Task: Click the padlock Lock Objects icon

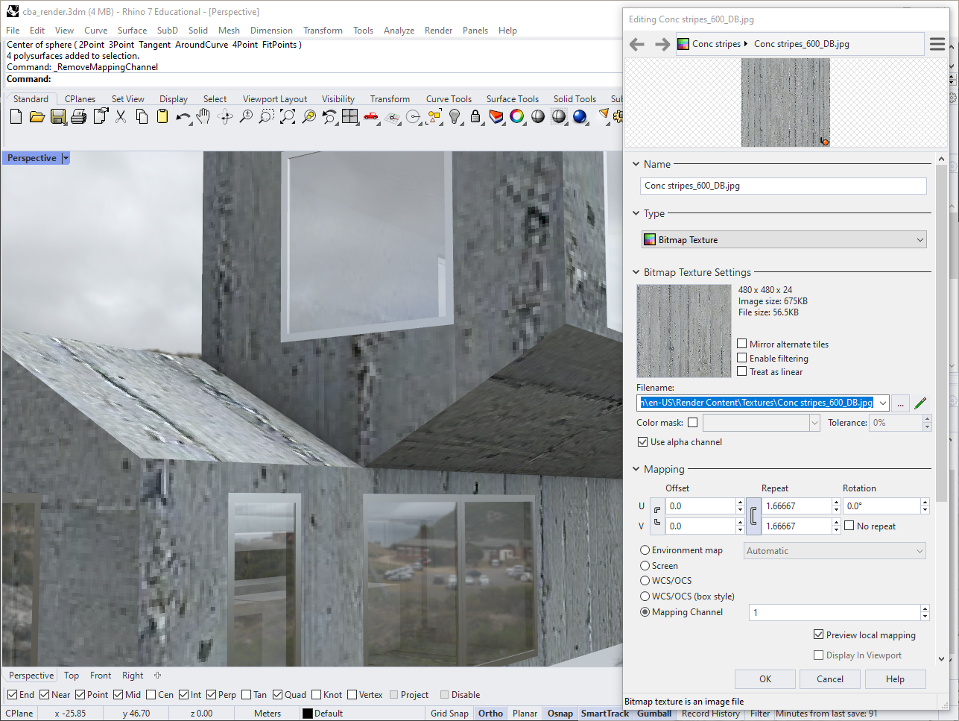Action: (475, 116)
